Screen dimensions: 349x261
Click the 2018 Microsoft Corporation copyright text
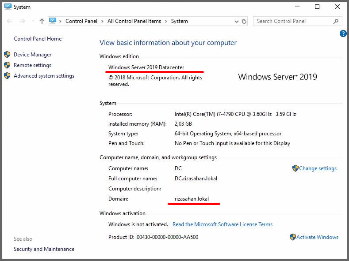pyautogui.click(x=155, y=81)
